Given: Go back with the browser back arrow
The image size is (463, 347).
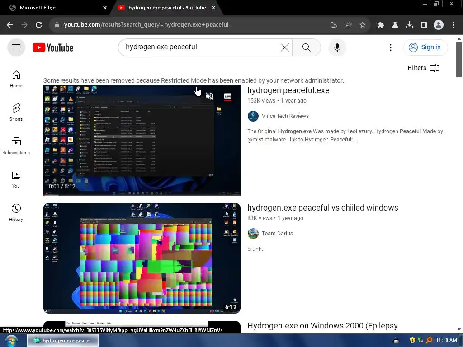Looking at the screenshot, I should click(x=10, y=25).
